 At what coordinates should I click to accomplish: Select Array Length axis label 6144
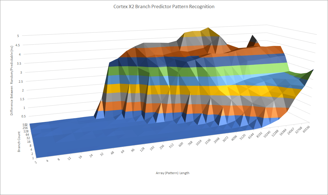pos(251,135)
